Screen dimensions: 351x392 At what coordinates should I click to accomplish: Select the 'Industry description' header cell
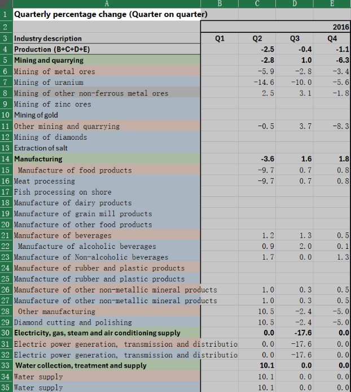point(48,38)
